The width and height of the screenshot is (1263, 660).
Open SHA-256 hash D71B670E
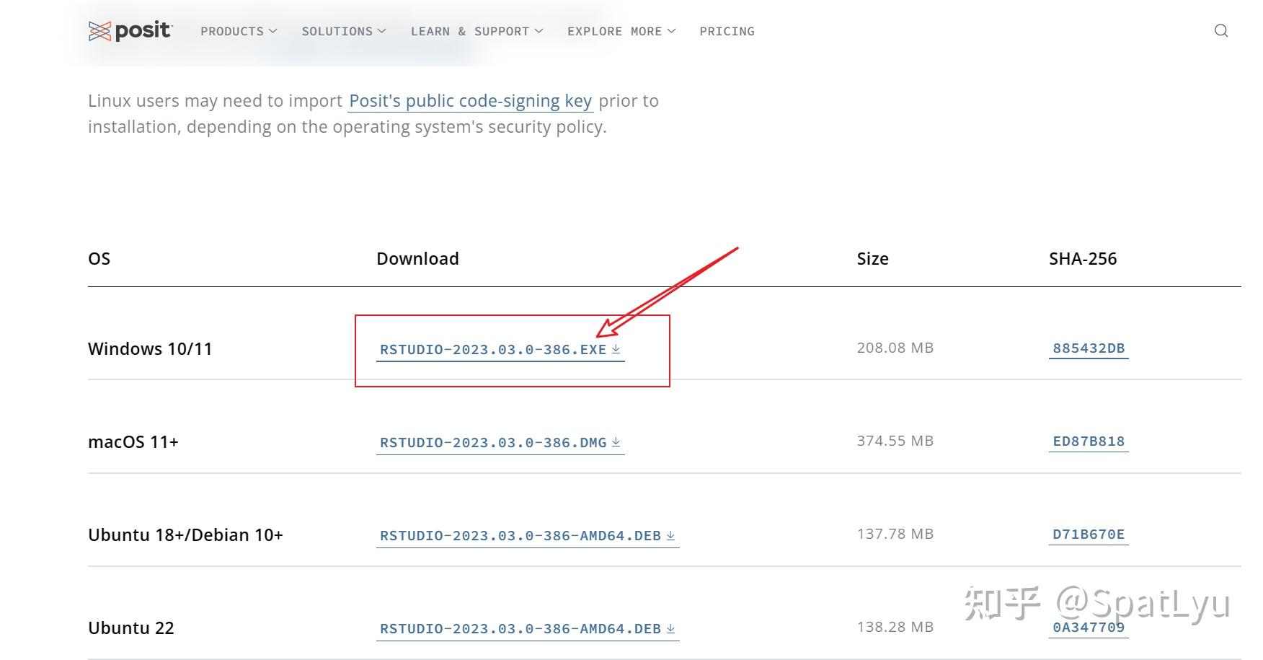(x=1089, y=534)
